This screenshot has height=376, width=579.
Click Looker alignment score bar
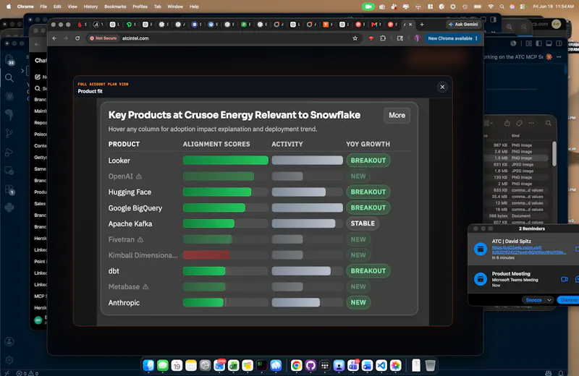(226, 160)
